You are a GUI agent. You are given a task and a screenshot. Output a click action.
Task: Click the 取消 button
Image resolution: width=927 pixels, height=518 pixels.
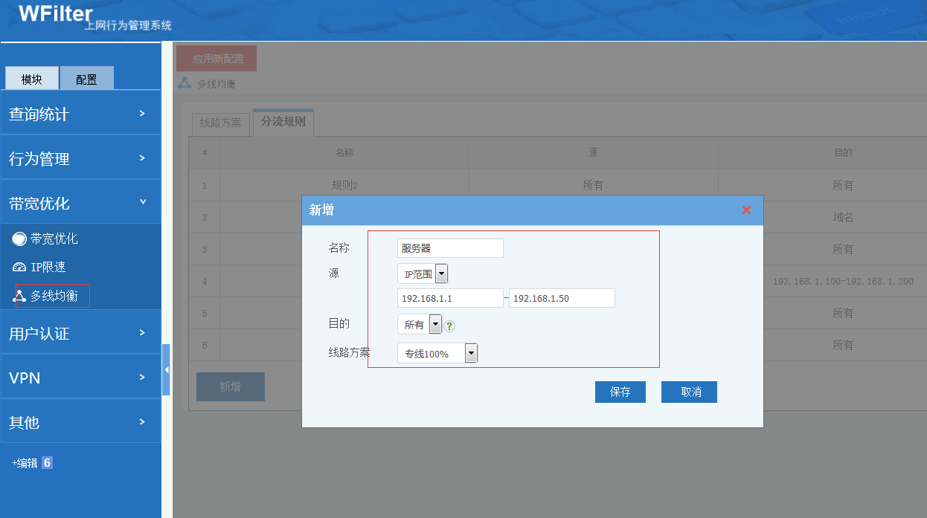(689, 392)
